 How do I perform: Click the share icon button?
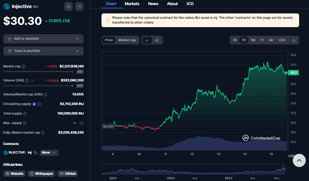79,6
